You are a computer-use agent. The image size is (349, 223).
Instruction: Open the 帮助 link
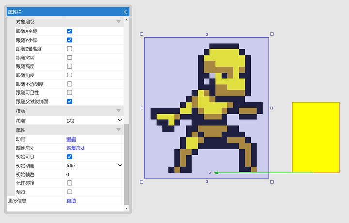71,201
